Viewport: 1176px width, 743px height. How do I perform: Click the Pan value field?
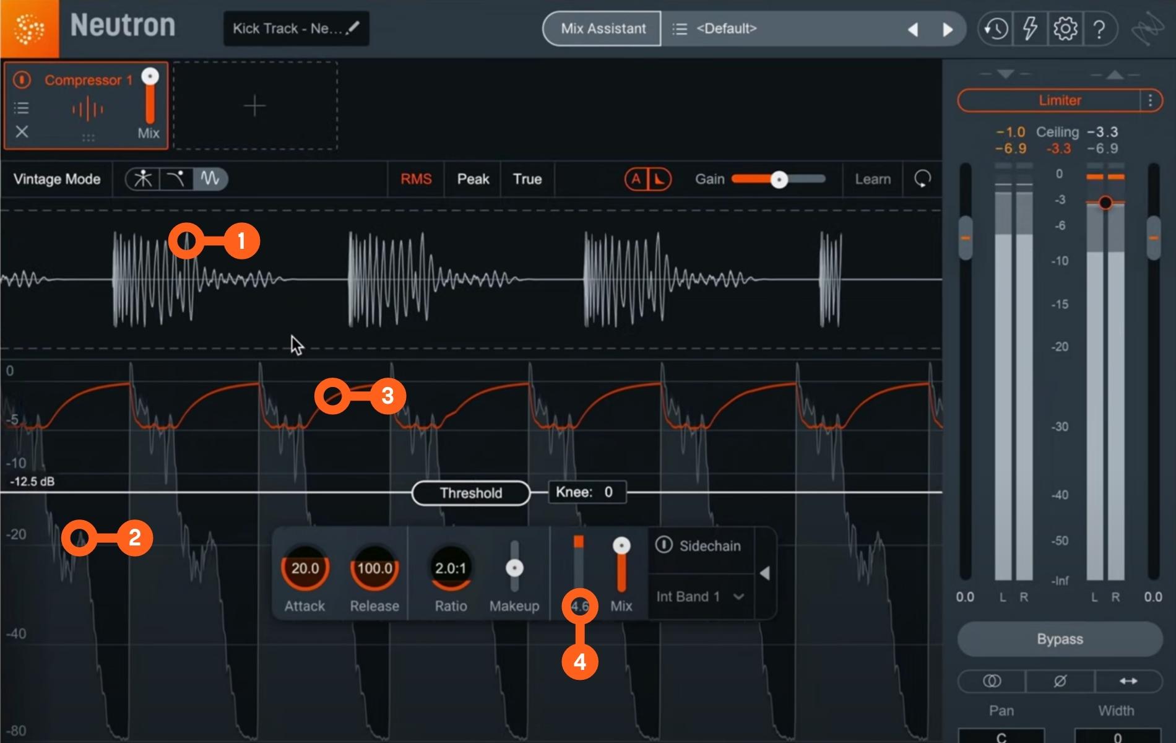point(1001,736)
